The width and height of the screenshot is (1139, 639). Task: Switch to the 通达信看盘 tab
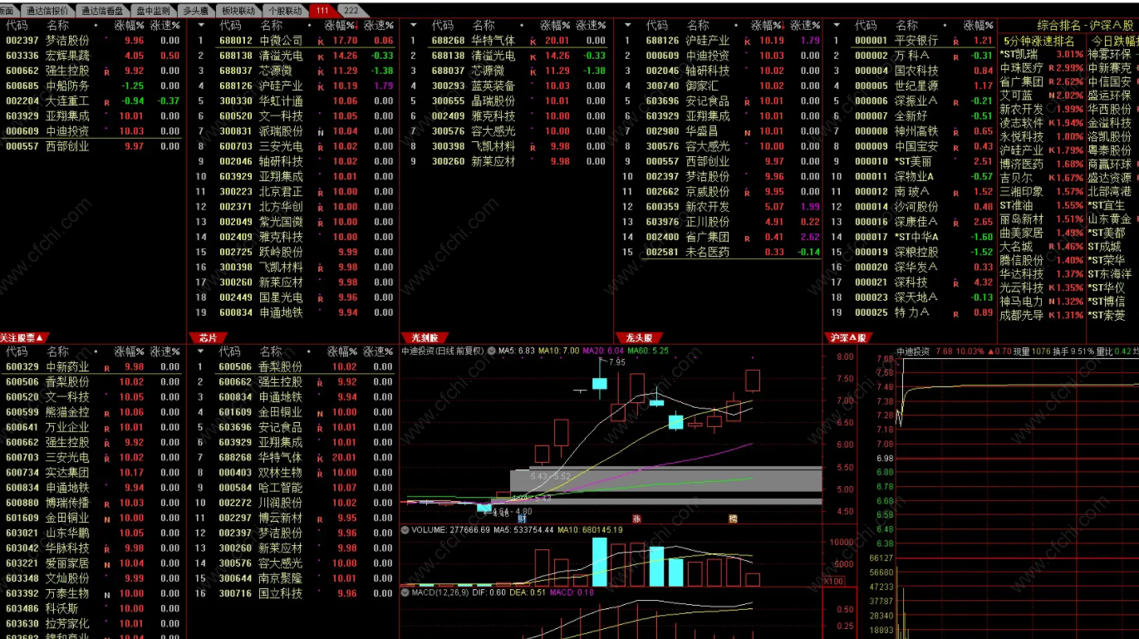coord(103,11)
